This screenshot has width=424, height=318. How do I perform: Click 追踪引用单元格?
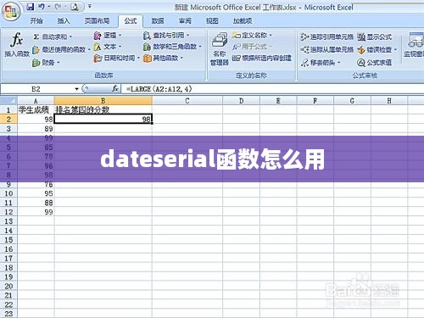(x=326, y=36)
